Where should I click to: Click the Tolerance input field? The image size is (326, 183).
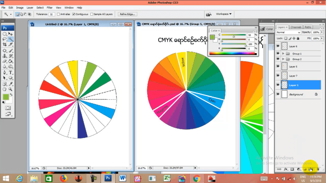52,14
